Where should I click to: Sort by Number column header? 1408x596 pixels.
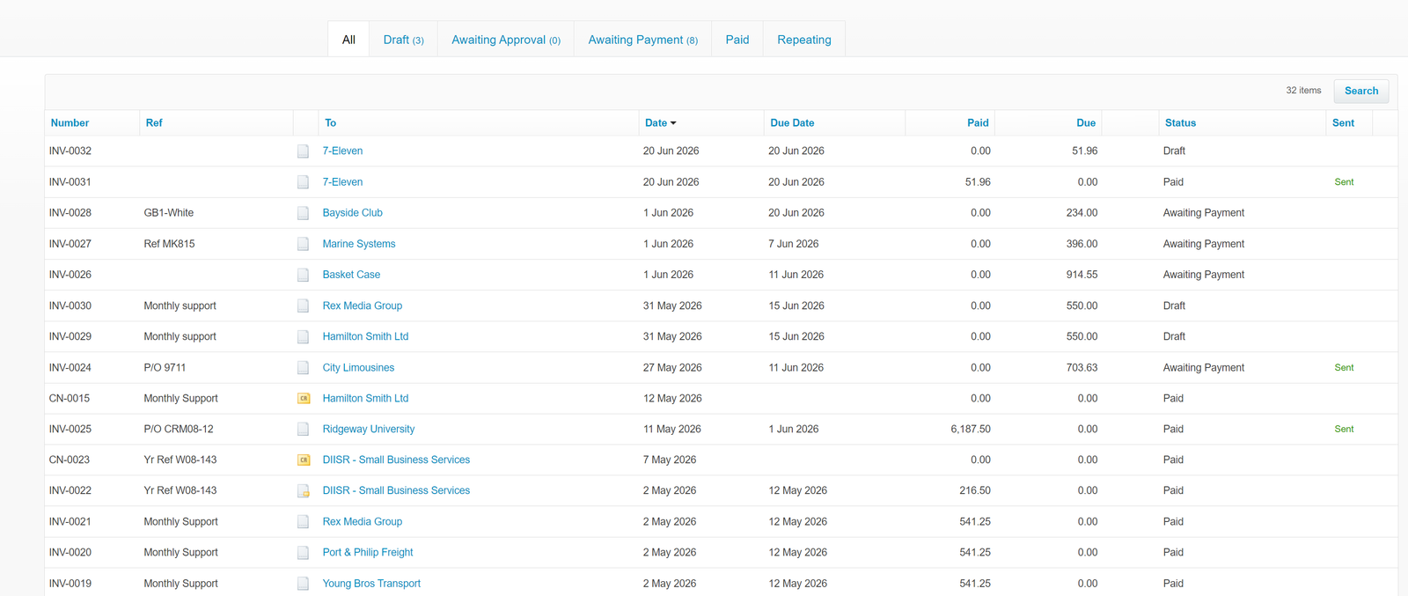[x=70, y=123]
